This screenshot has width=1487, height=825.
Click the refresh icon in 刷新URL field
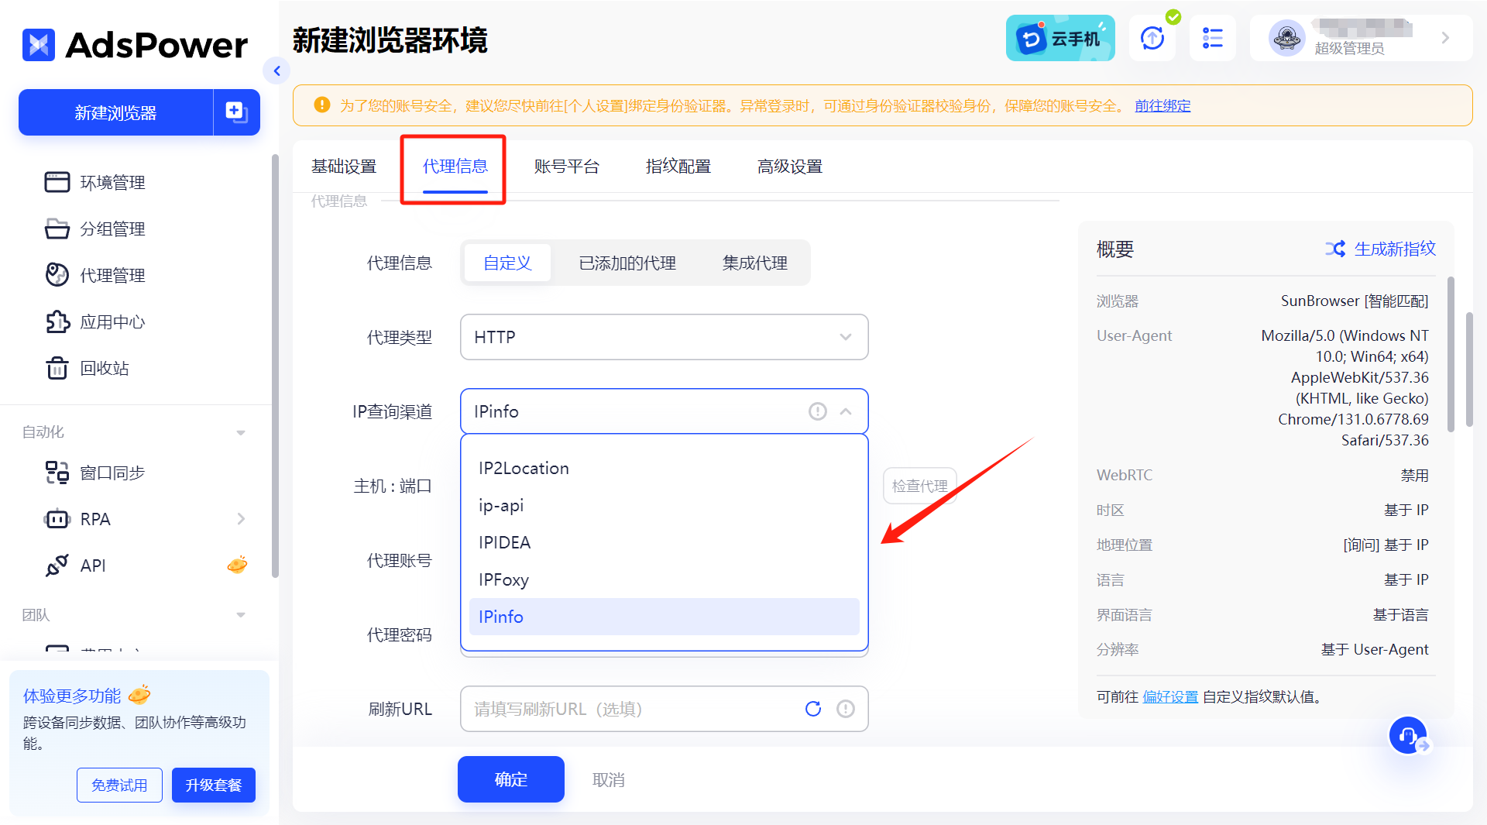tap(812, 709)
